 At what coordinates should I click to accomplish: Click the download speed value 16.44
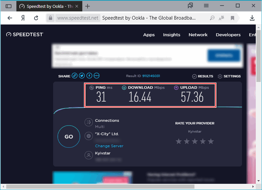tap(140, 97)
